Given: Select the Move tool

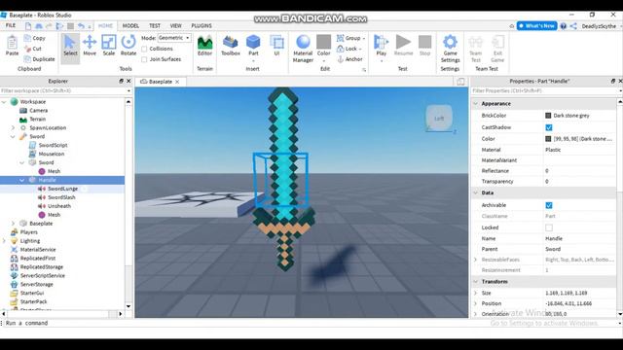Looking at the screenshot, I should [x=90, y=46].
